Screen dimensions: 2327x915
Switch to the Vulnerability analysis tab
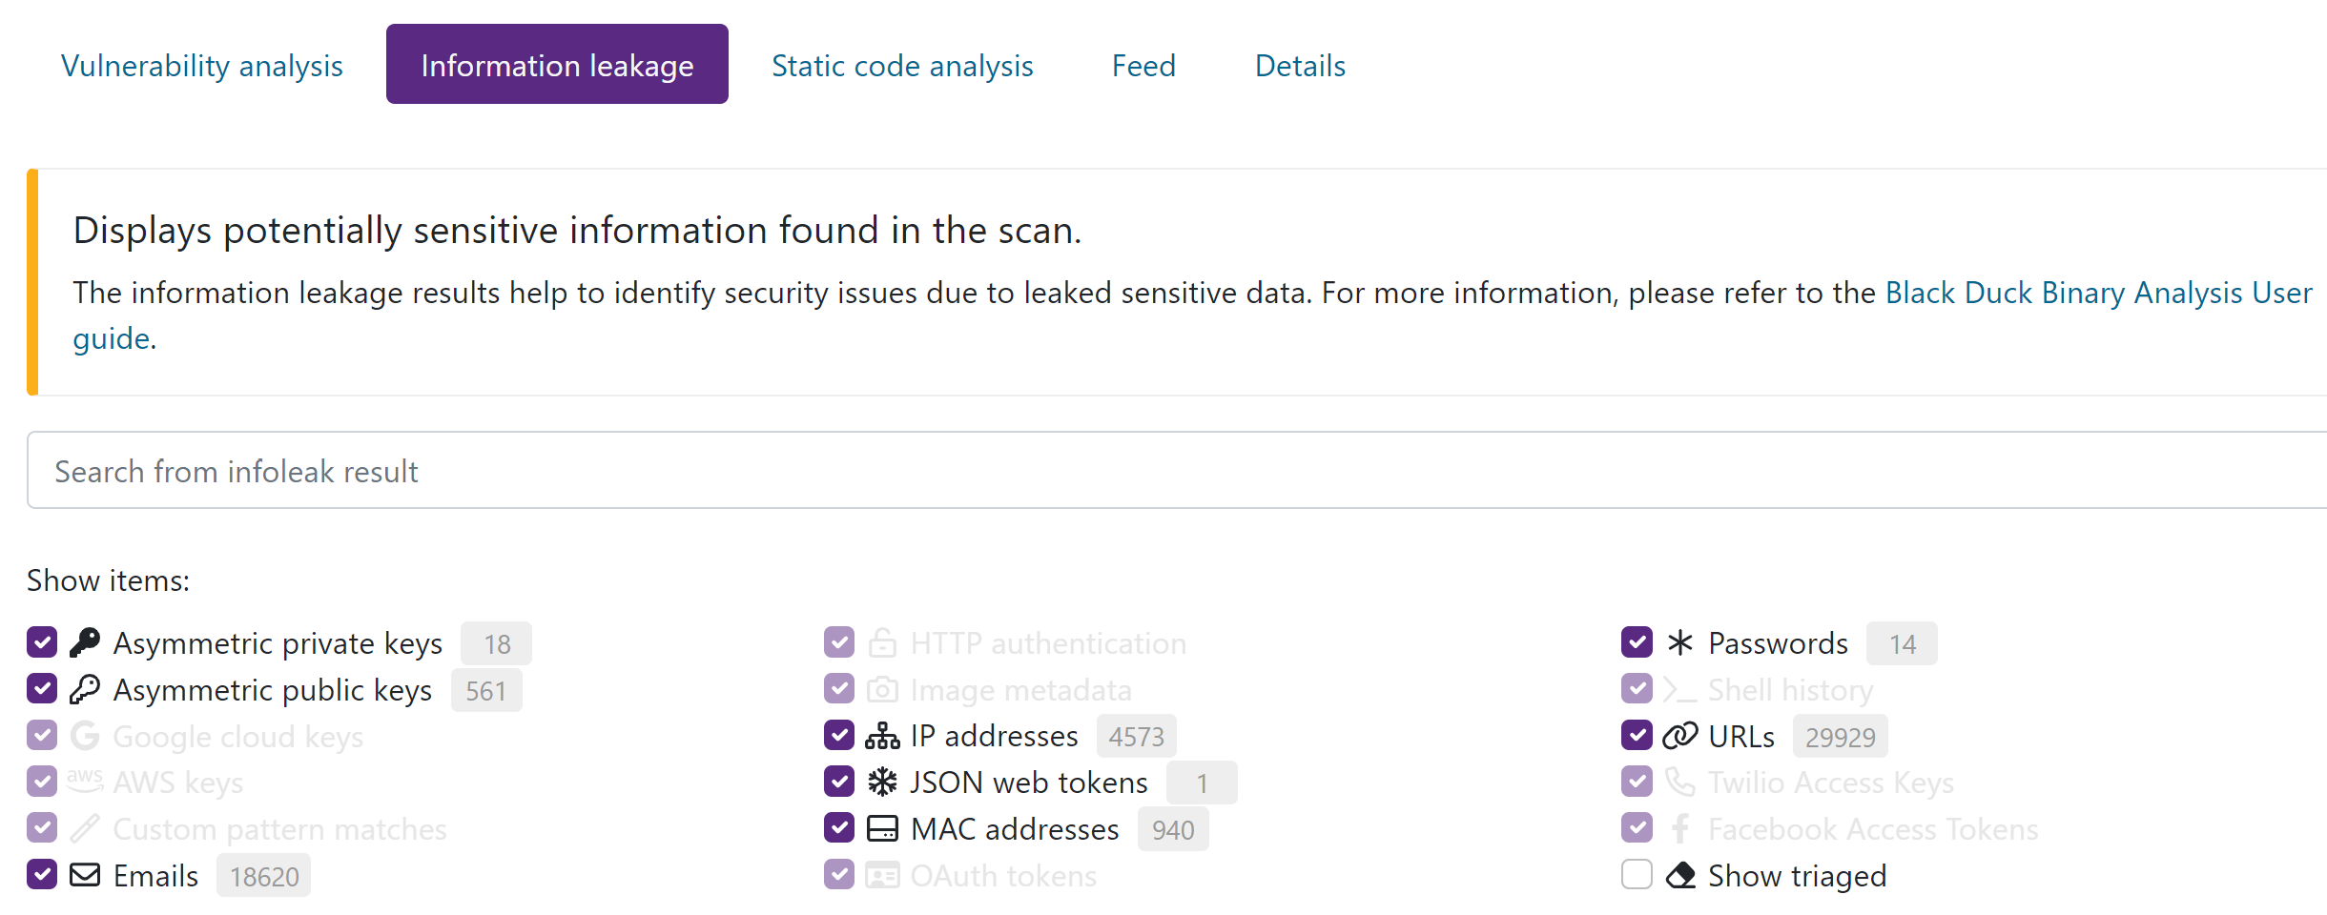pyautogui.click(x=202, y=66)
